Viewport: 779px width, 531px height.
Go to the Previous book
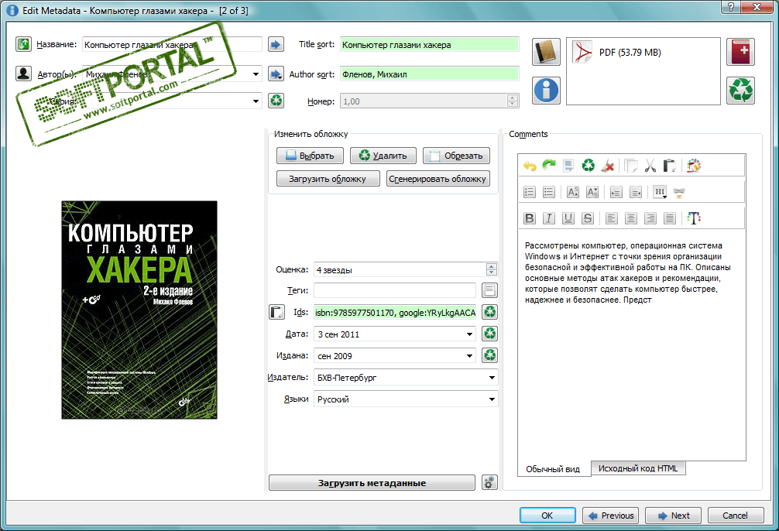coord(611,515)
